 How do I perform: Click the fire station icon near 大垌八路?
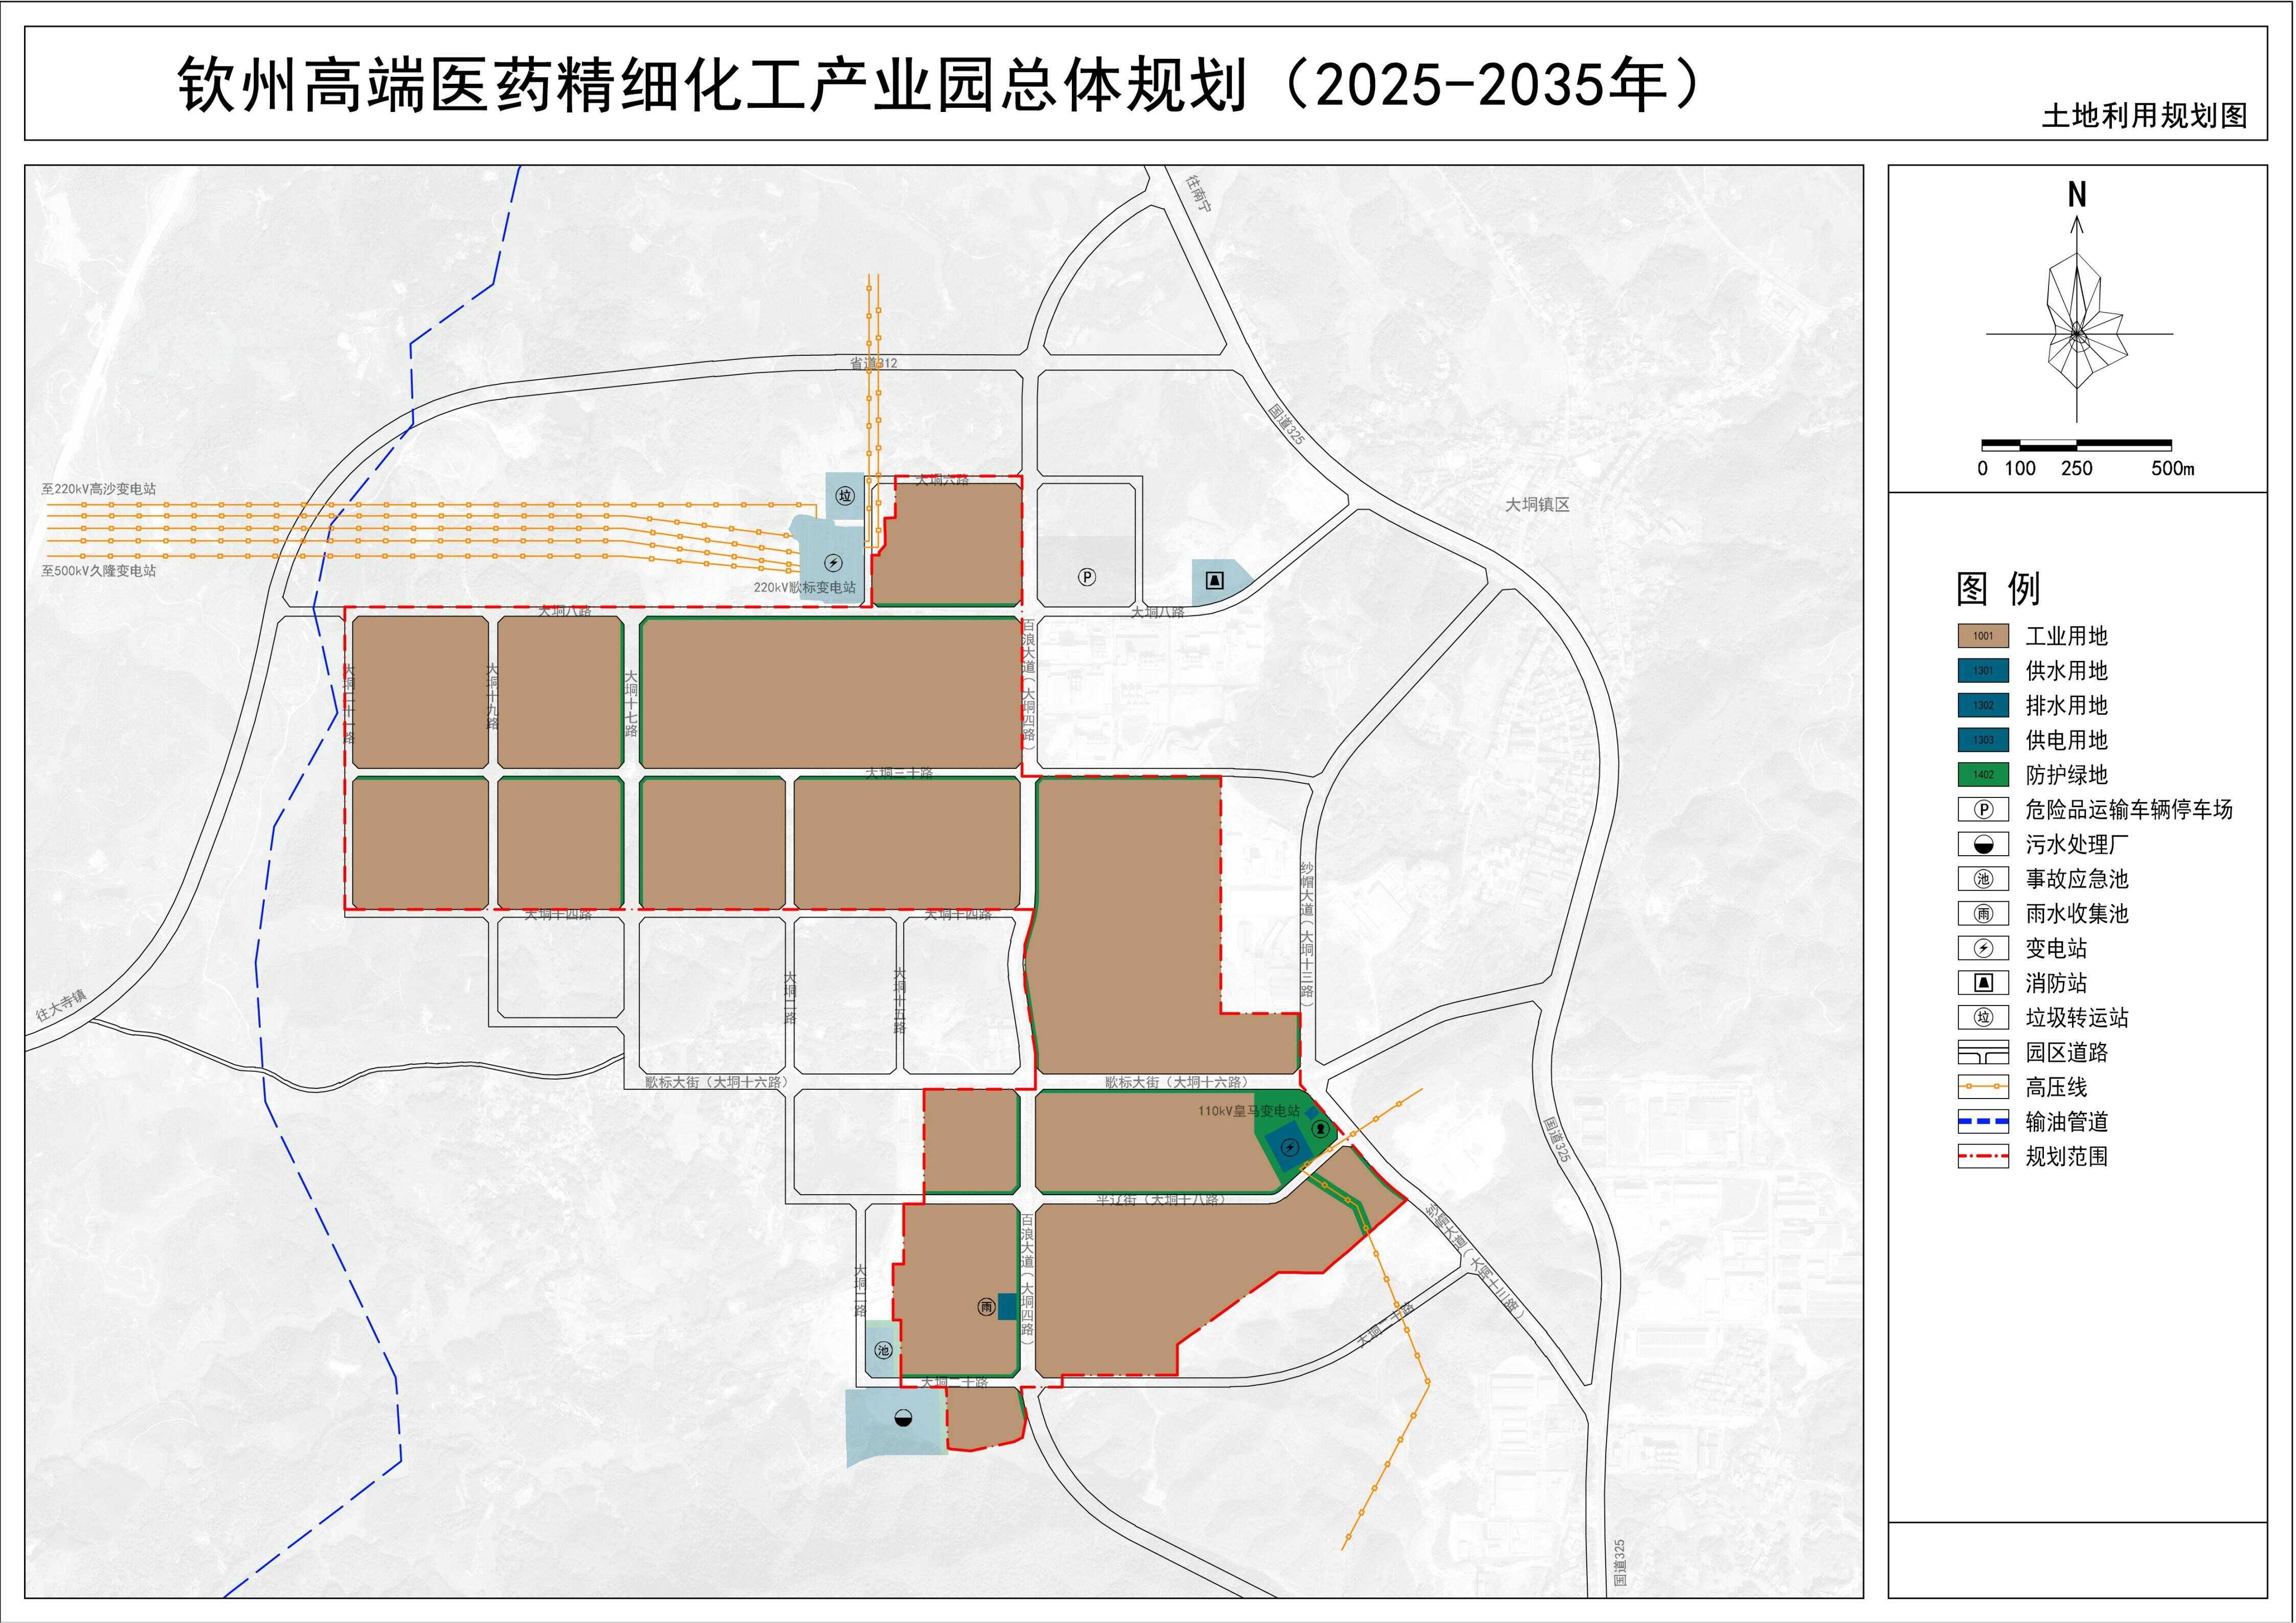click(x=1215, y=580)
